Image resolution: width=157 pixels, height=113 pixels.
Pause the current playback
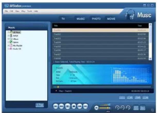(68, 106)
